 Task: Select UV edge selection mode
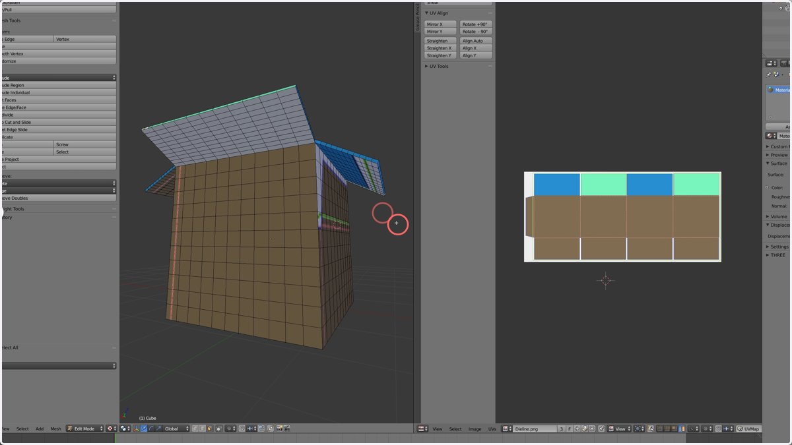click(667, 429)
